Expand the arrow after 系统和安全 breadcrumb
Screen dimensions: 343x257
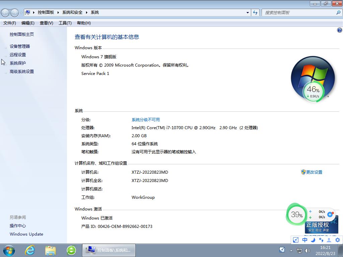[87, 12]
